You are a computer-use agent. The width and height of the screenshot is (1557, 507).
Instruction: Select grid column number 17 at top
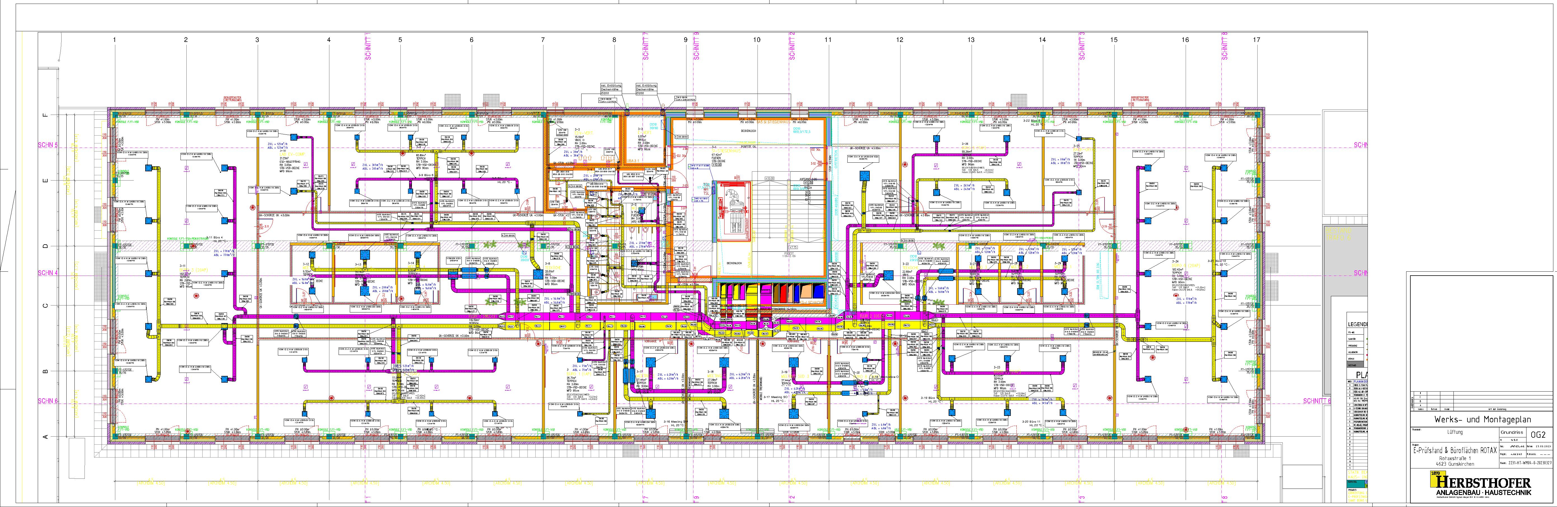[x=1257, y=40]
